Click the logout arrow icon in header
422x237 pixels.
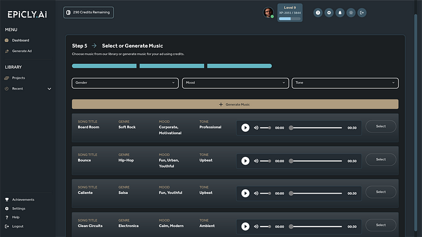[x=362, y=13]
